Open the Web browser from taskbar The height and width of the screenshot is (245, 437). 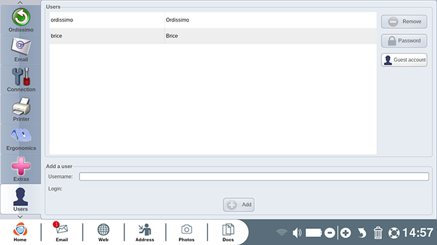[x=103, y=232]
